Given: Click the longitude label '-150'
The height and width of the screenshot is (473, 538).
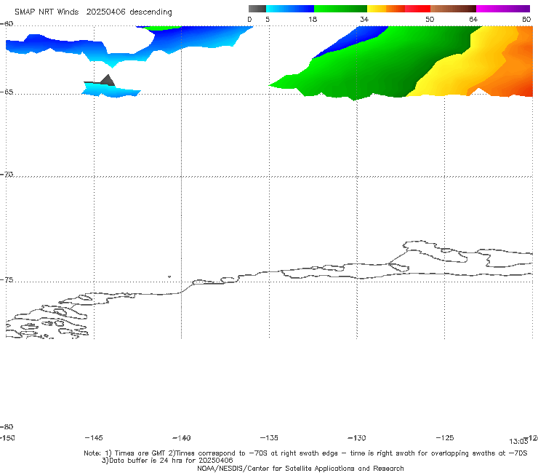Looking at the screenshot, I should pos(7,437).
